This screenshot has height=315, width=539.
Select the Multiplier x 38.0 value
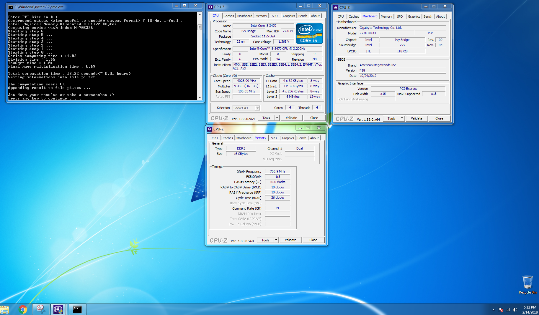point(246,86)
